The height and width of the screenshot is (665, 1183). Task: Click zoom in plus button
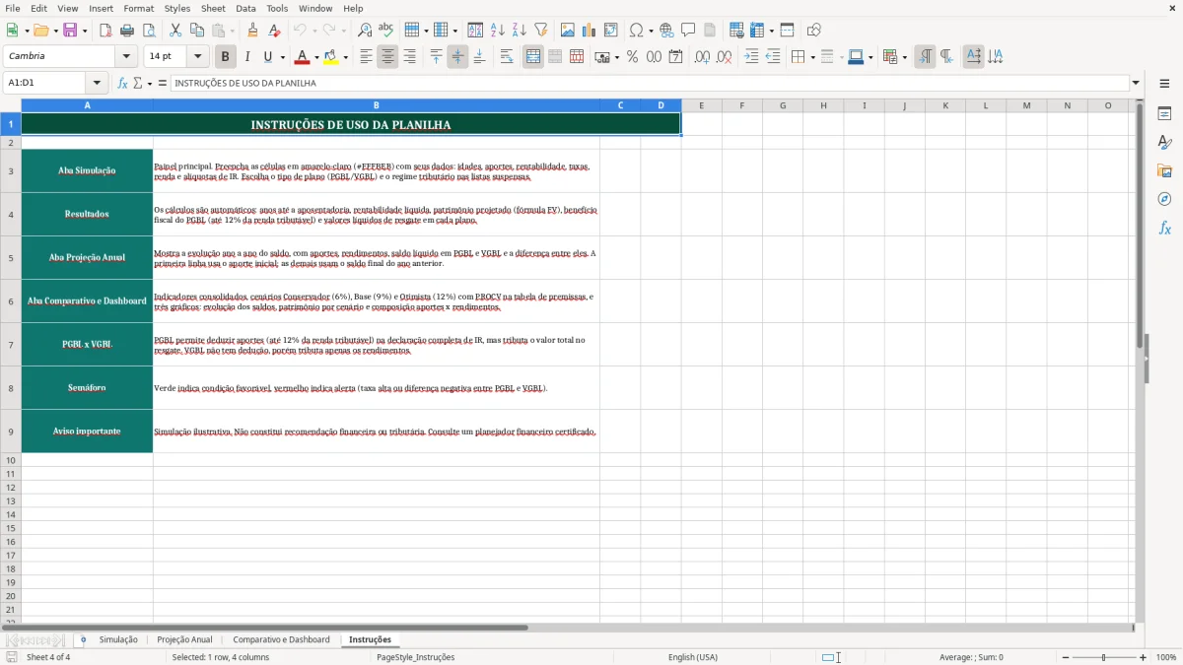click(x=1144, y=657)
